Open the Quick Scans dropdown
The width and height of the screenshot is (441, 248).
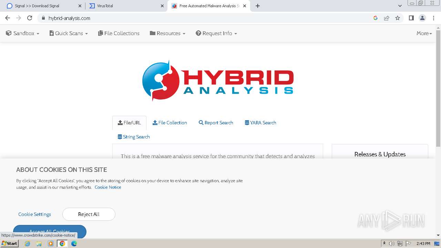pyautogui.click(x=69, y=33)
